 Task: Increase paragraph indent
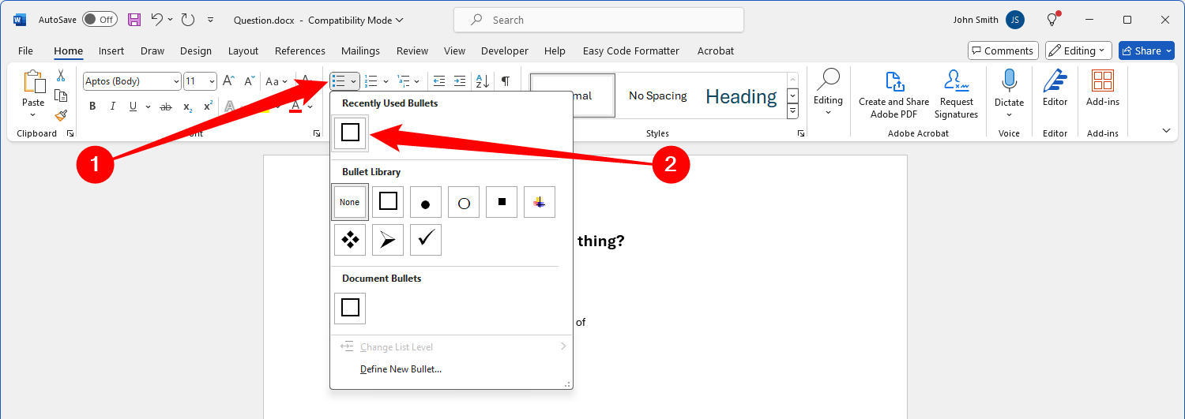click(460, 81)
